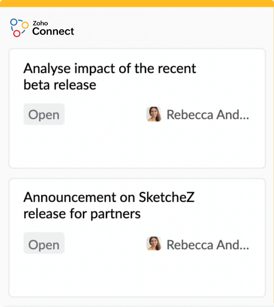Viewport: 274px width, 307px height.
Task: Click the Open status badge on the SketcheZ announcement task
Action: coord(44,243)
